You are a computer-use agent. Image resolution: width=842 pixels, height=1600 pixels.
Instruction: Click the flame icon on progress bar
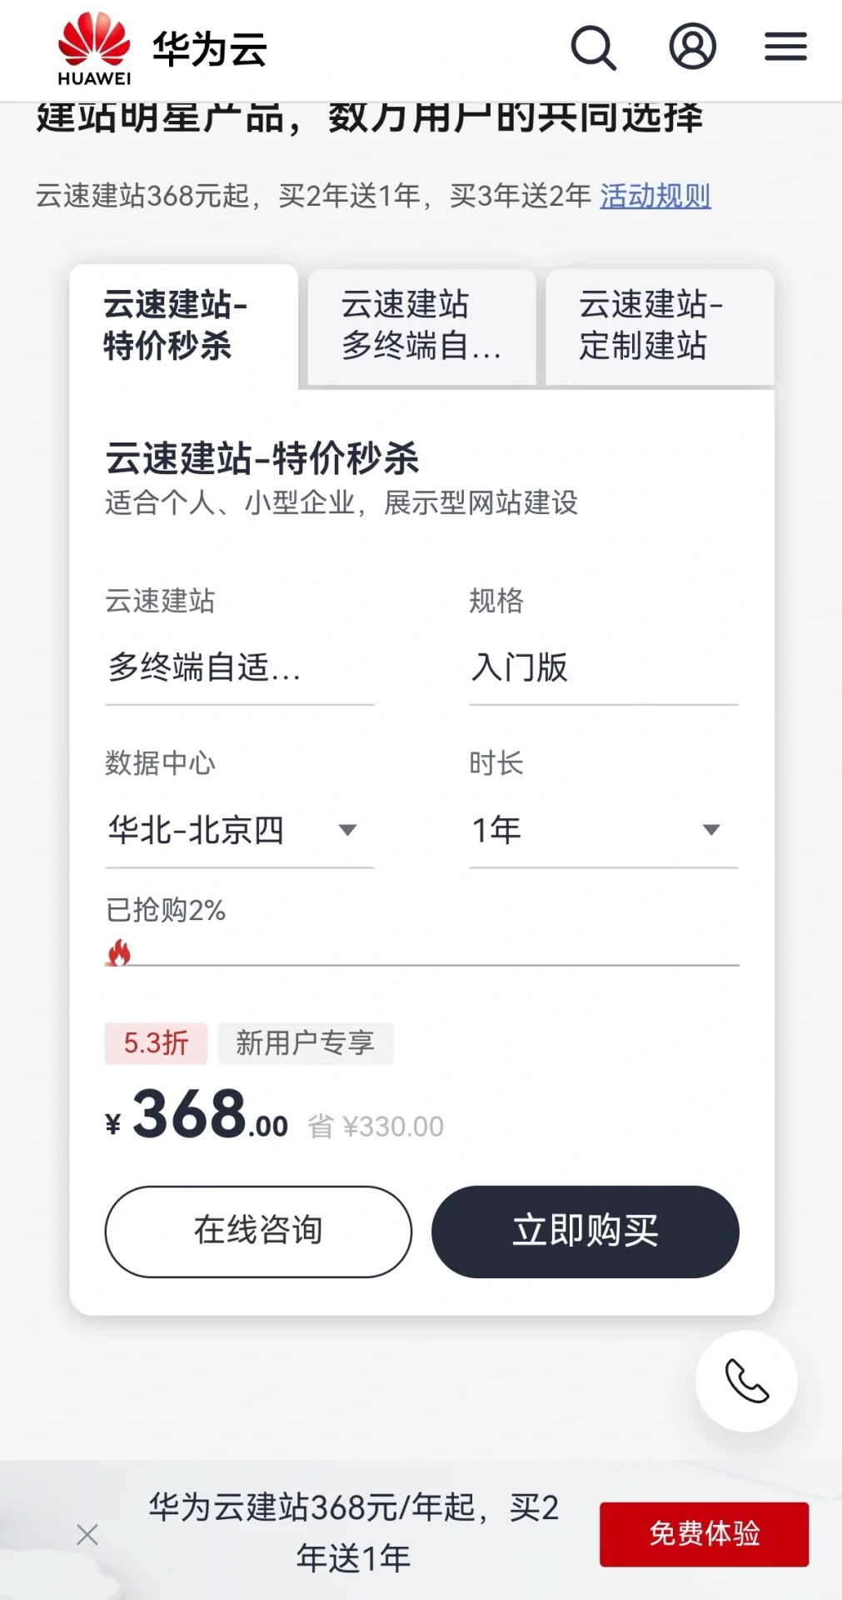[119, 952]
